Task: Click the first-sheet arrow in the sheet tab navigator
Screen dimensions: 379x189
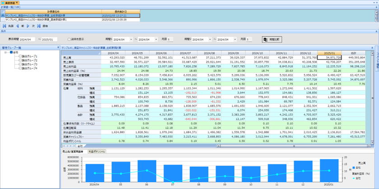Action: (x=64, y=146)
